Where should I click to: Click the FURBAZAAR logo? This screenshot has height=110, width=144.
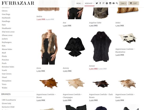pos(18,3)
